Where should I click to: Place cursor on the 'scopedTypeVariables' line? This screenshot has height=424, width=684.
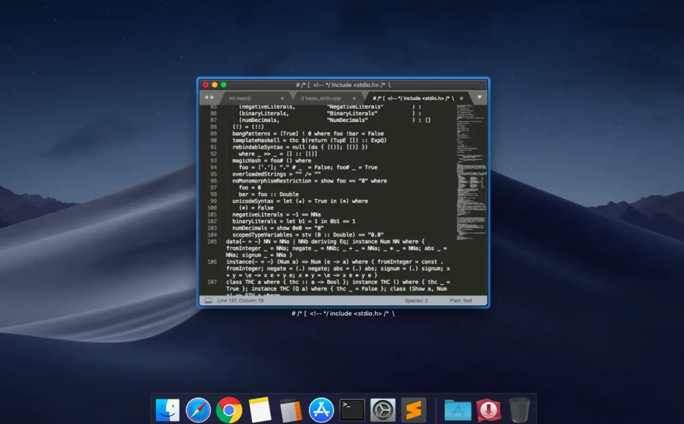[x=308, y=235]
